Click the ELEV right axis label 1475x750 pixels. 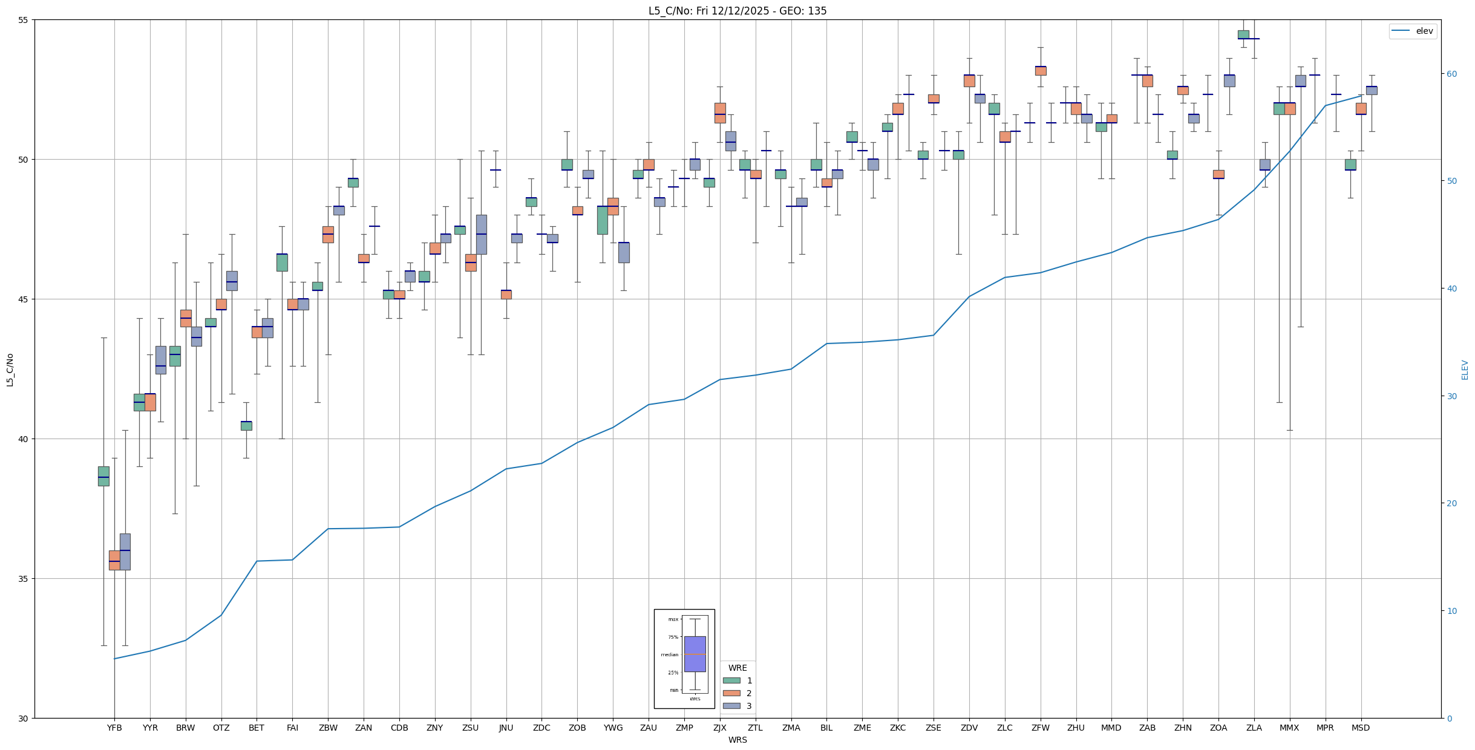point(1465,370)
